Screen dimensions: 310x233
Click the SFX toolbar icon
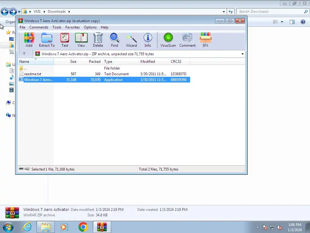click(x=206, y=40)
